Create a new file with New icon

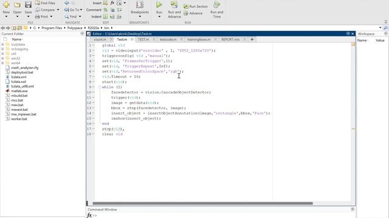(6, 4)
